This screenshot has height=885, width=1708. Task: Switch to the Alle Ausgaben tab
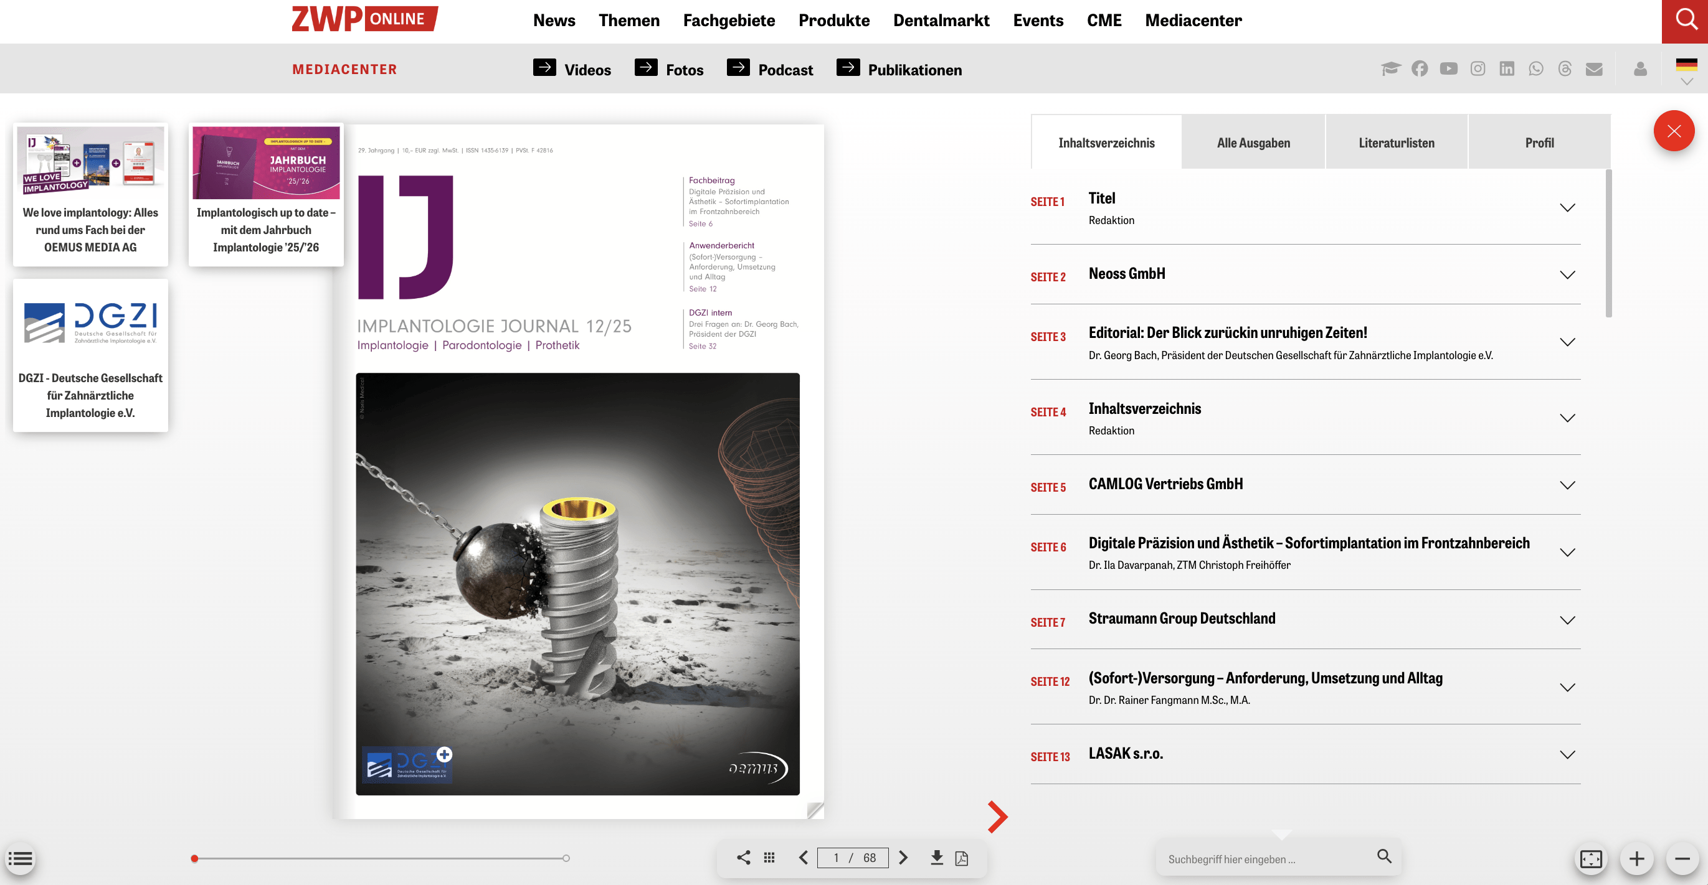[x=1253, y=143]
